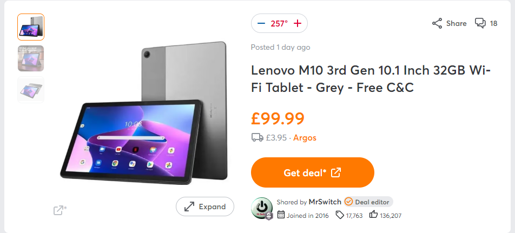Select the second tablet thumbnail
Screen dimensions: 515x233
[x=31, y=58]
